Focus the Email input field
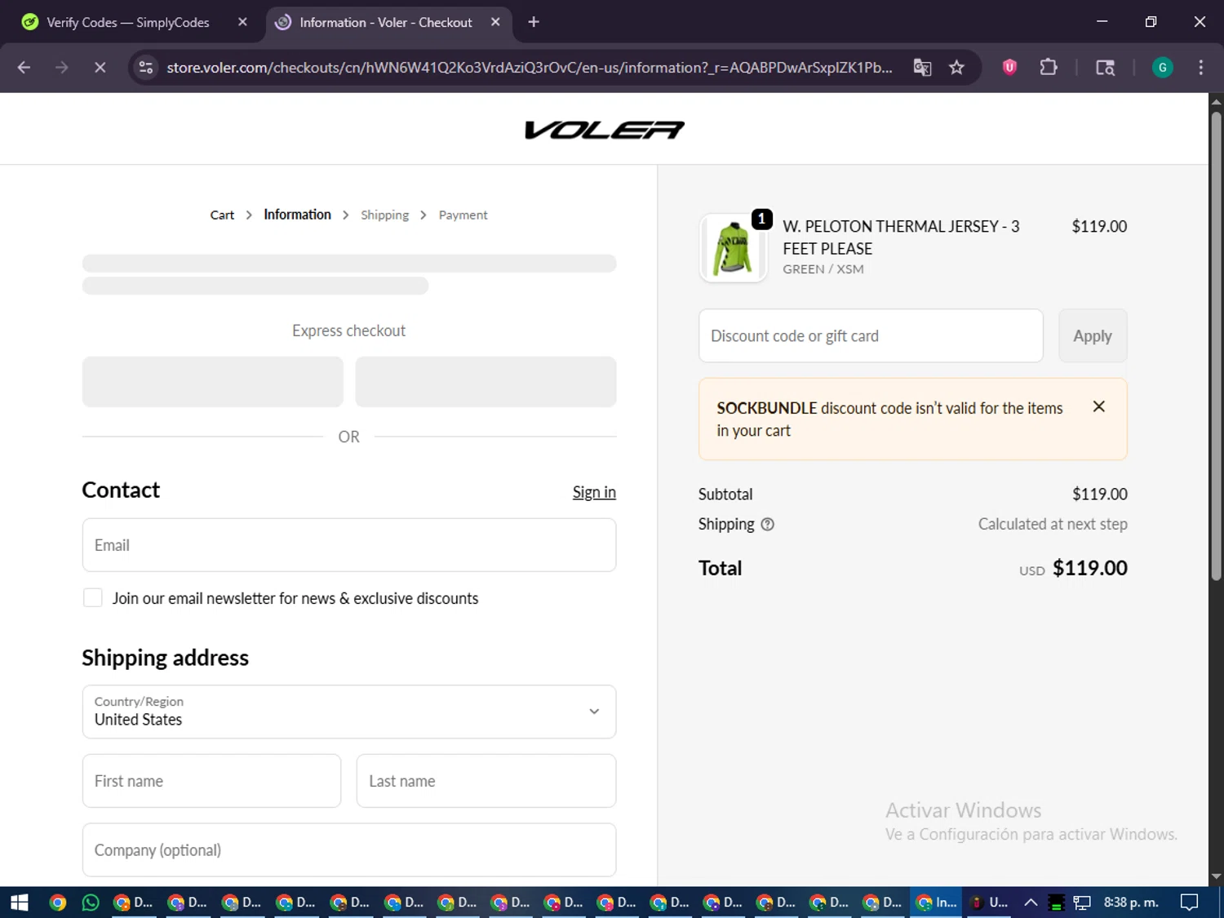Screen dimensions: 1224x918 point(349,545)
